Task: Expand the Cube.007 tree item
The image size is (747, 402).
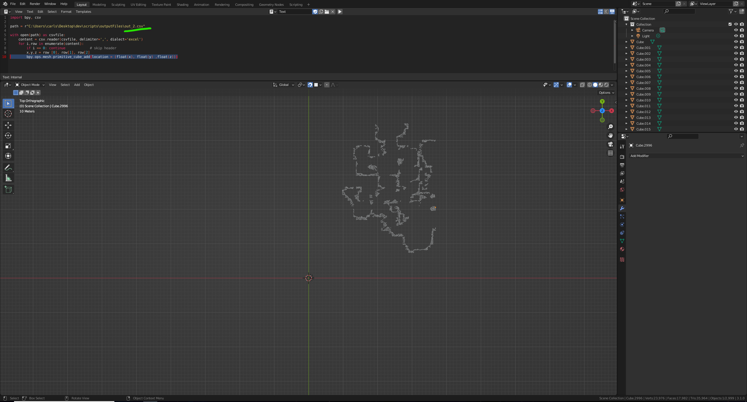Action: (626, 82)
